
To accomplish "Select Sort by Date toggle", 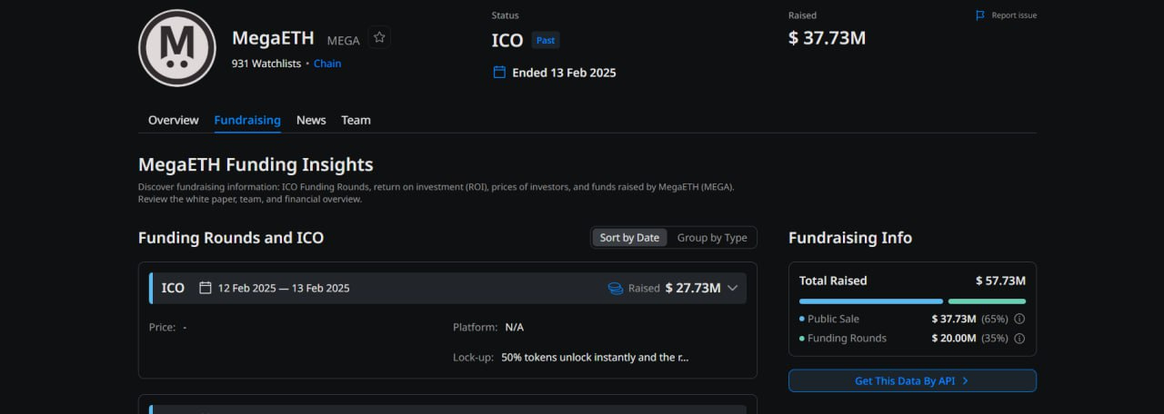I will [x=629, y=238].
